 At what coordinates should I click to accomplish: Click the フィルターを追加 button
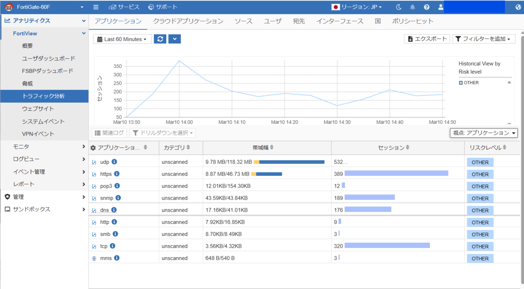[x=483, y=39]
